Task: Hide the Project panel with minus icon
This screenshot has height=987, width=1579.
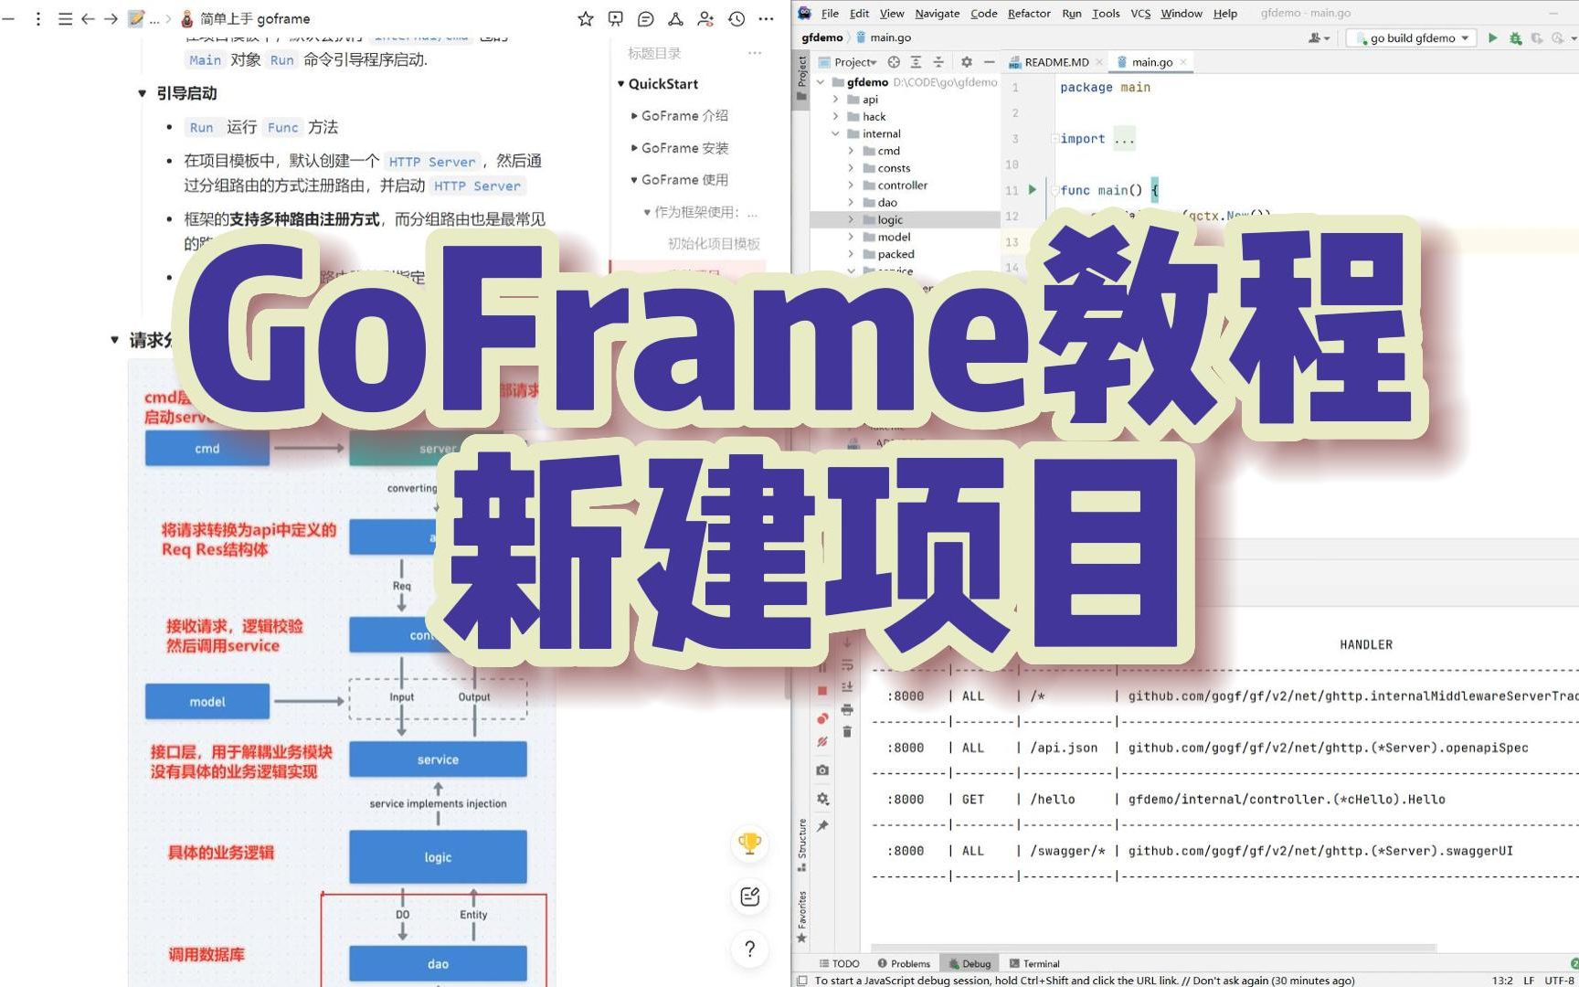Action: tap(989, 62)
